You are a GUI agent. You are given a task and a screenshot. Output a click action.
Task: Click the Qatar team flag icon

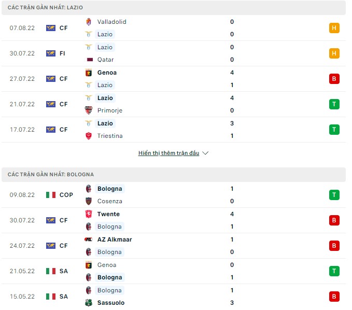89,60
